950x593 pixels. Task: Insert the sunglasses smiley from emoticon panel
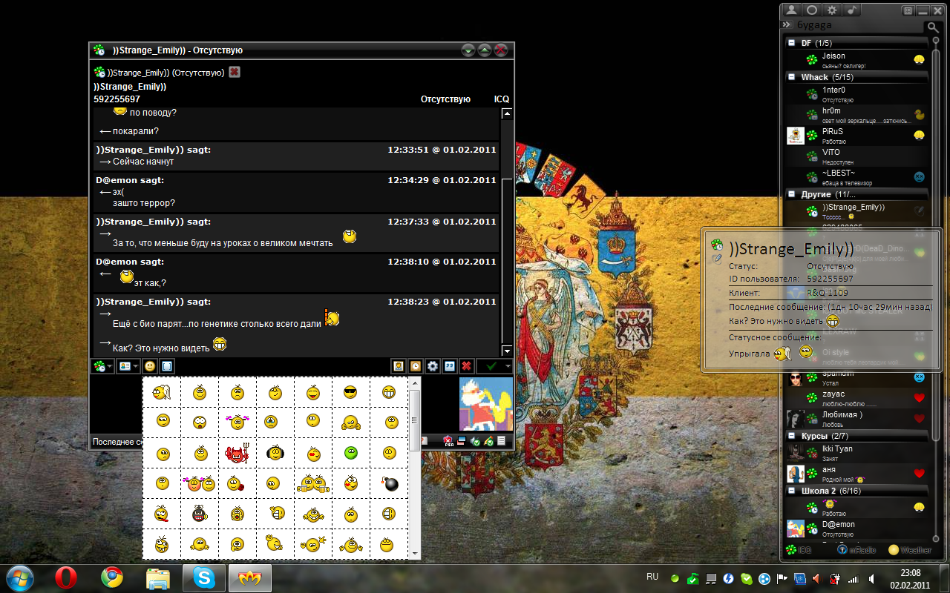coord(350,392)
